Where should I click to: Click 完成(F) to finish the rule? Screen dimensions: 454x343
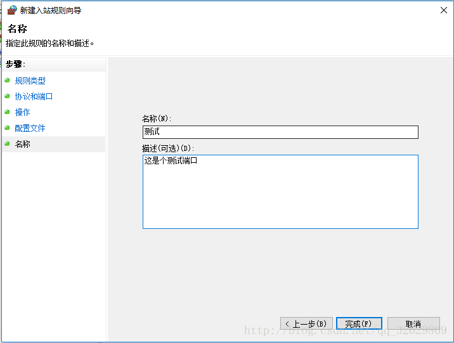[x=359, y=324]
